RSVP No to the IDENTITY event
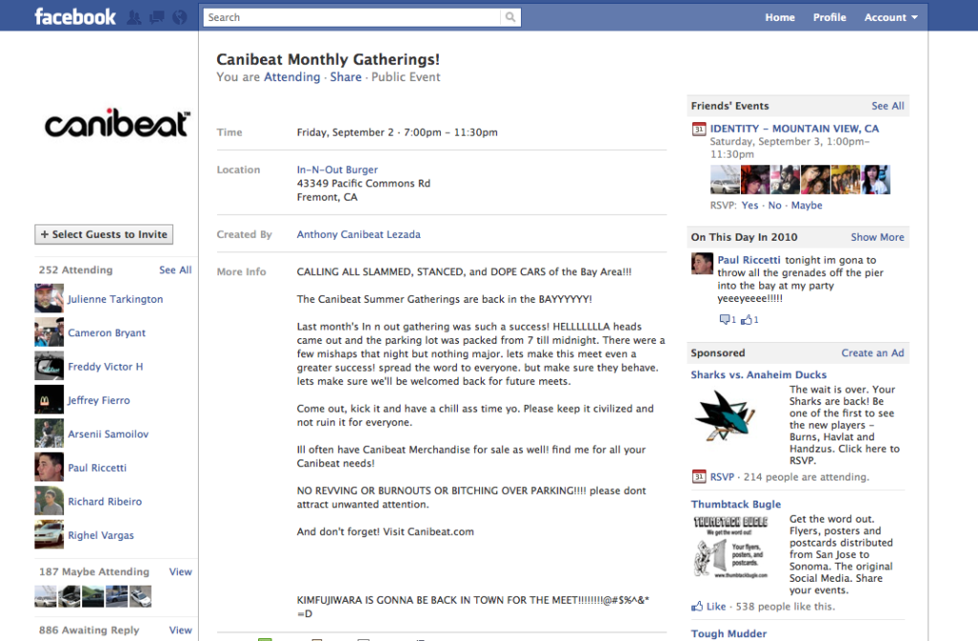This screenshot has width=978, height=641. pyautogui.click(x=774, y=205)
